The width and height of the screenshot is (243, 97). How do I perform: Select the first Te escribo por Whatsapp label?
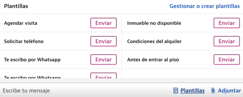[x=32, y=60]
